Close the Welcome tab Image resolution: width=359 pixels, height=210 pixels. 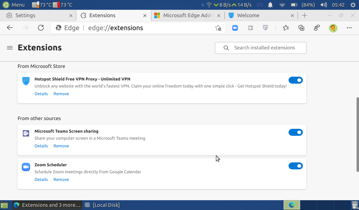click(292, 15)
